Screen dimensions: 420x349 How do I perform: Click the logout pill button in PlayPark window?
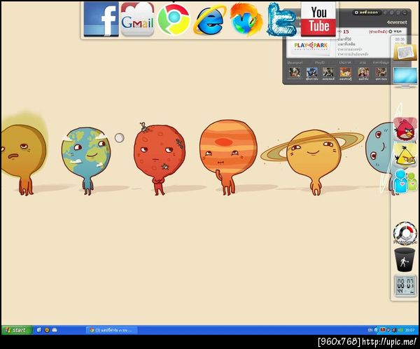tap(366, 13)
